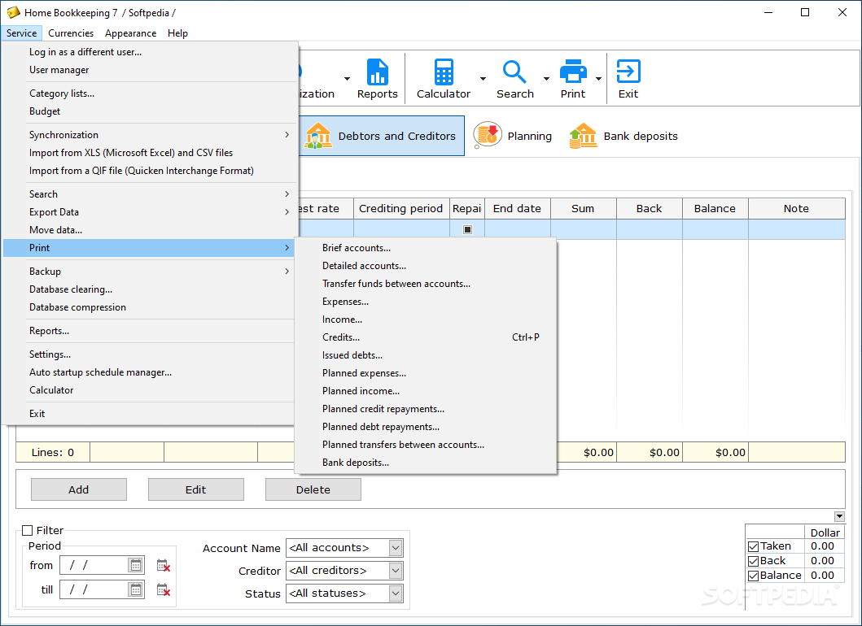Open the Backup submenu

pos(150,272)
